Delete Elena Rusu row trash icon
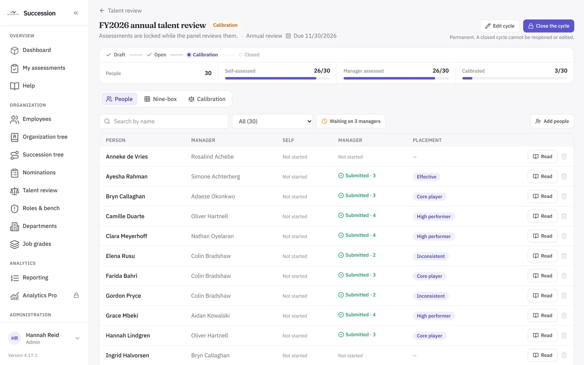The width and height of the screenshot is (584, 365). click(x=564, y=256)
